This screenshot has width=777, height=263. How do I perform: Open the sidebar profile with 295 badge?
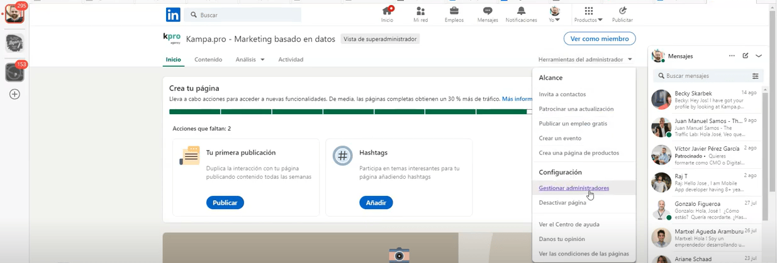pyautogui.click(x=14, y=14)
